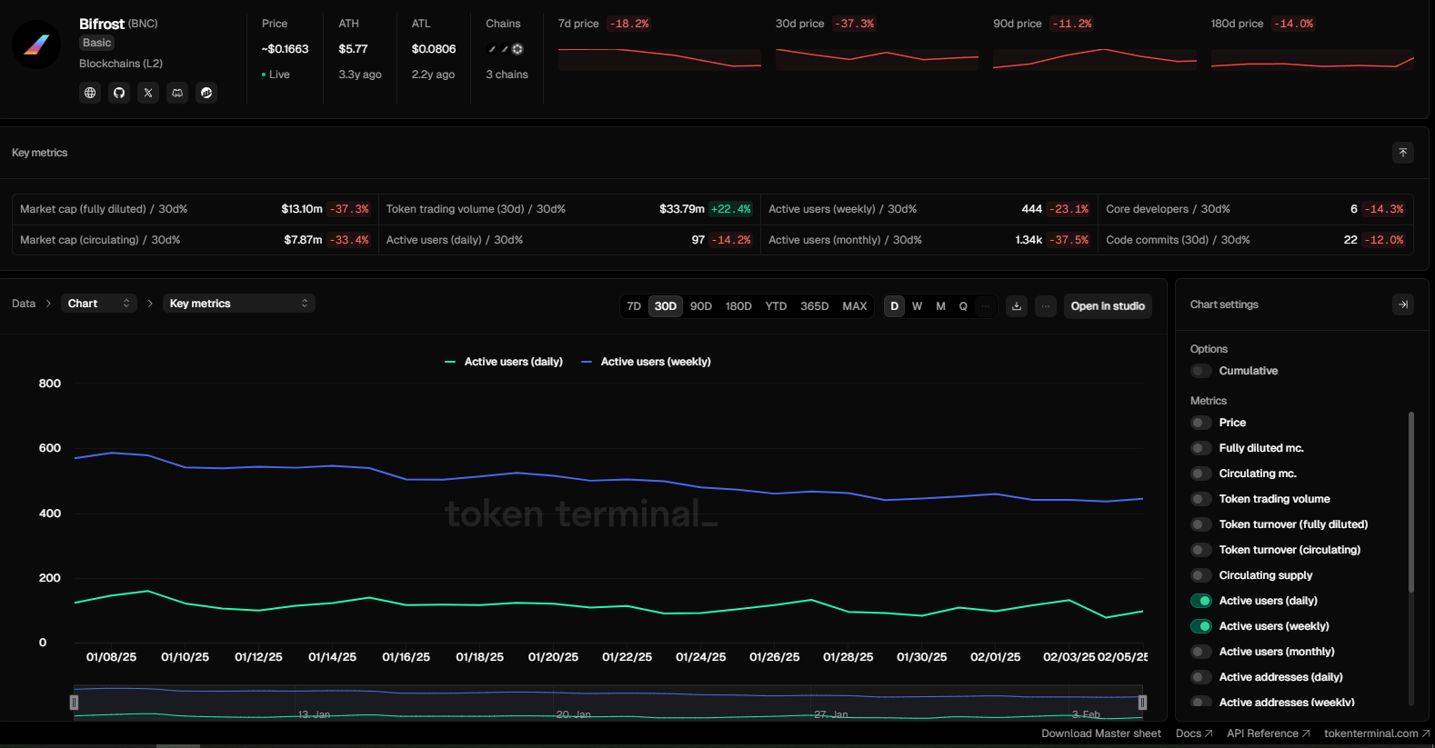The image size is (1435, 748).
Task: Set granularity to weekly (W)
Action: (x=918, y=306)
